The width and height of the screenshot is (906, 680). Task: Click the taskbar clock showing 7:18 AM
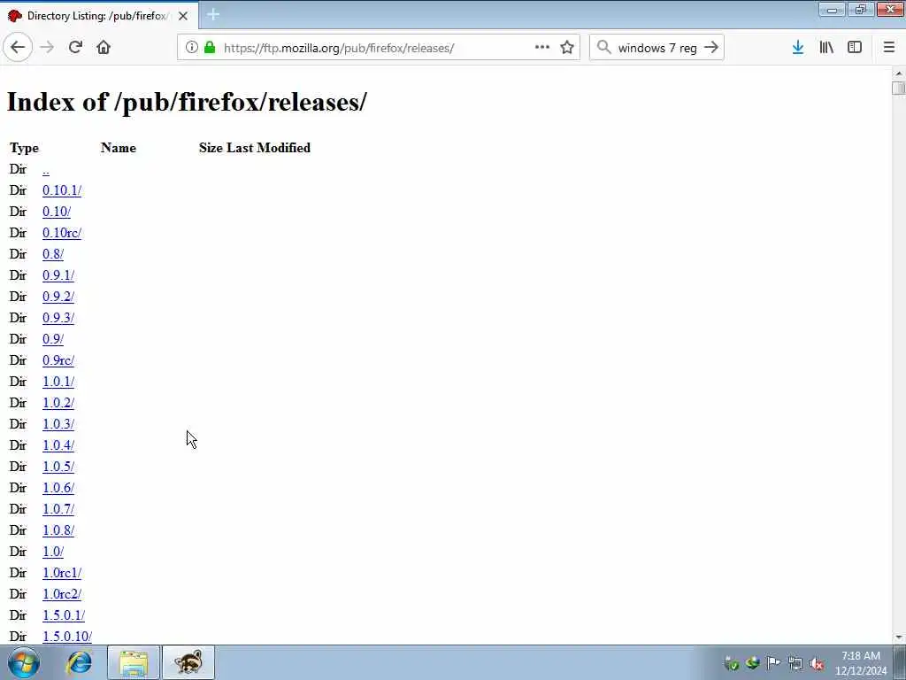coord(860,663)
